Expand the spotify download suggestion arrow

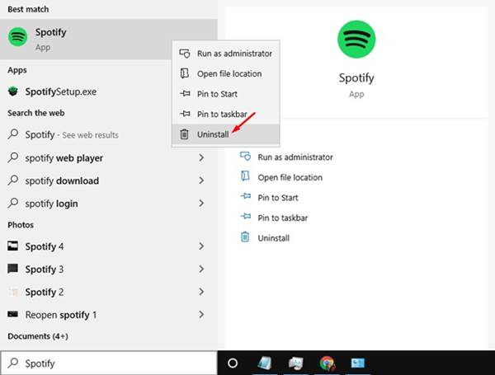(201, 180)
